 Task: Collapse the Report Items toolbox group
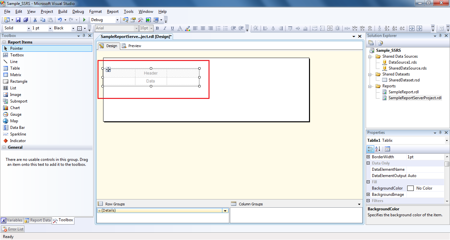(x=4, y=42)
